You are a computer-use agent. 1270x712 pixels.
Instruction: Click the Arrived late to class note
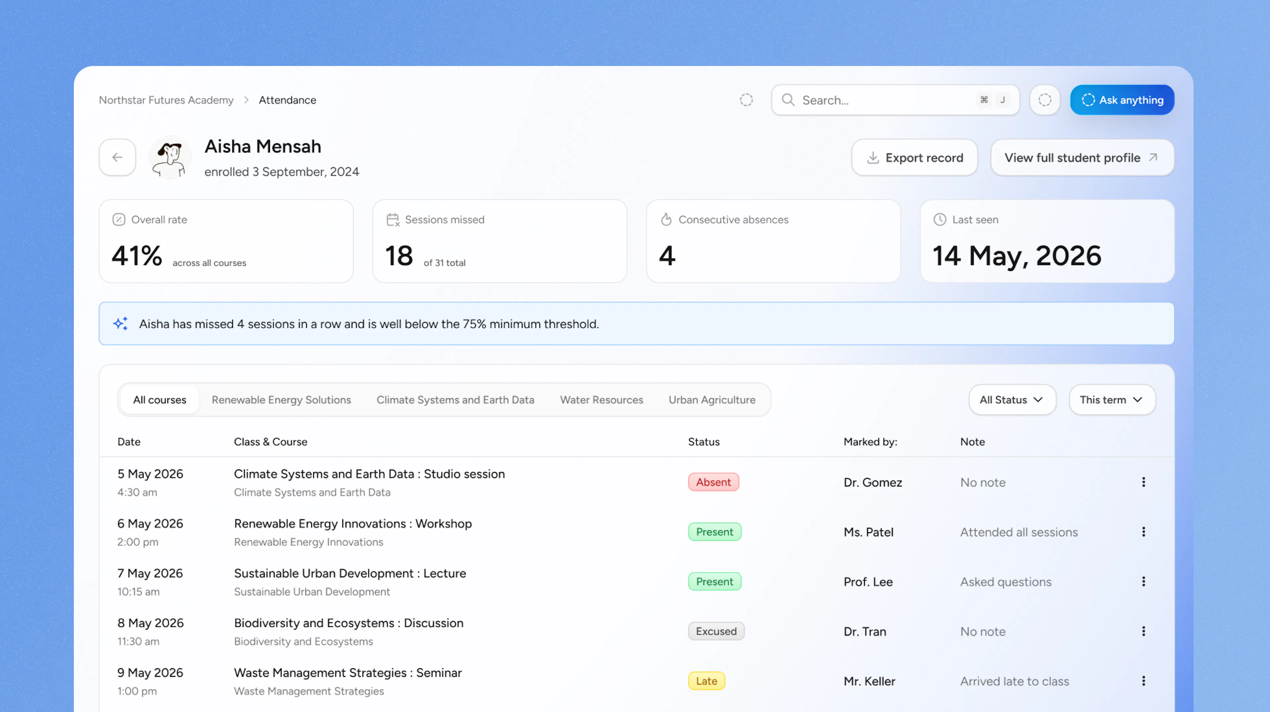(1015, 682)
